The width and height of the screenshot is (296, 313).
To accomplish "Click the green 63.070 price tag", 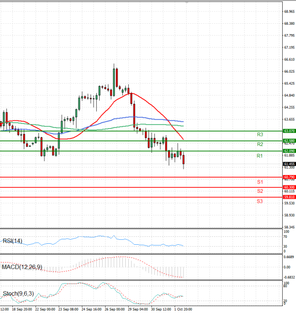I will (289, 131).
